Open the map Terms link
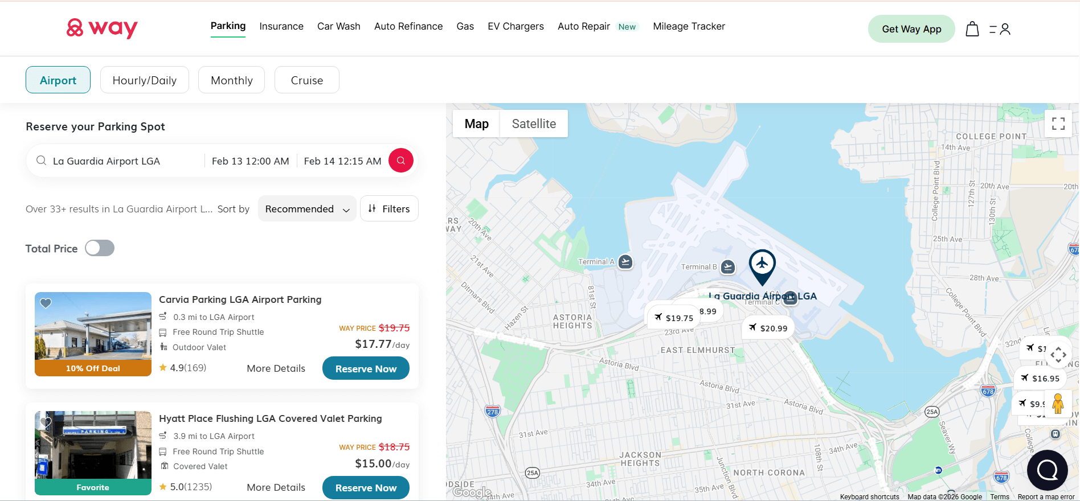This screenshot has width=1080, height=501. [1000, 497]
